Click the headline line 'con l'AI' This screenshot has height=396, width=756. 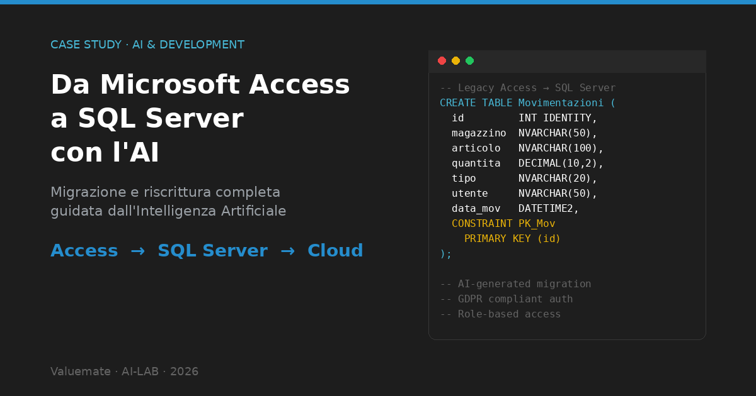coord(105,153)
